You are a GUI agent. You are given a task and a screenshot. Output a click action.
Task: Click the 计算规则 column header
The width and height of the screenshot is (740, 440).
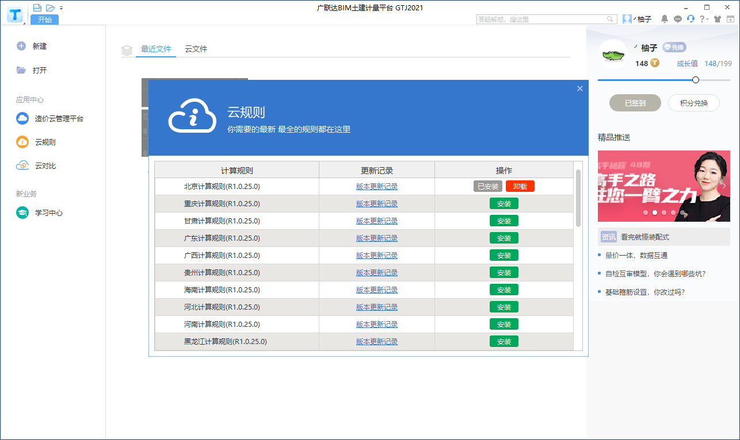[237, 170]
